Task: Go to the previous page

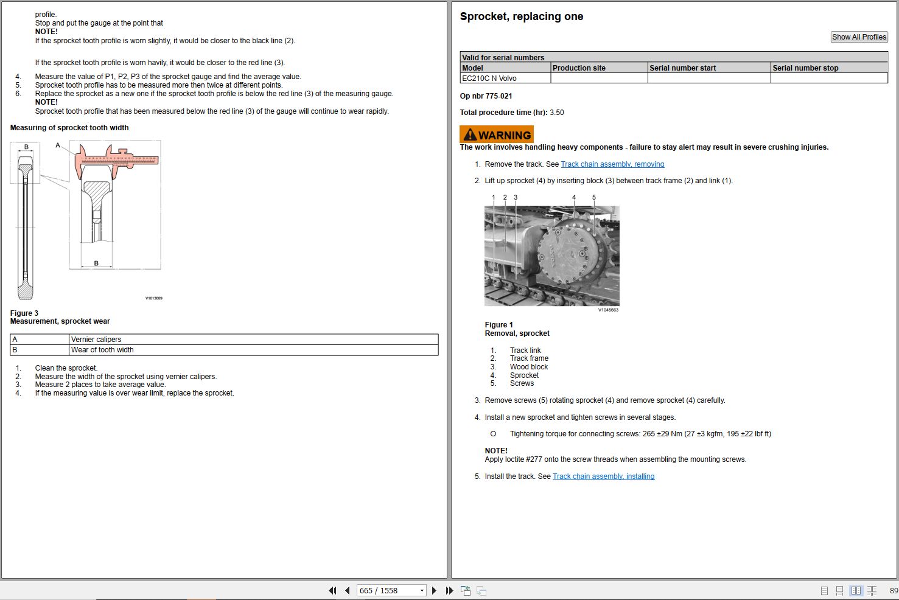Action: click(348, 590)
